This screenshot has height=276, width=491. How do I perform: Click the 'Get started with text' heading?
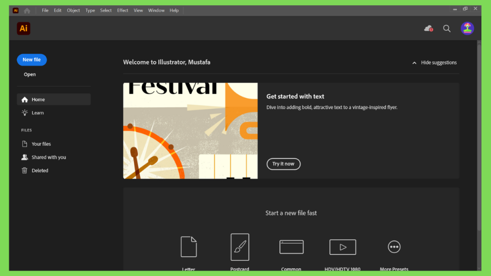click(x=295, y=96)
